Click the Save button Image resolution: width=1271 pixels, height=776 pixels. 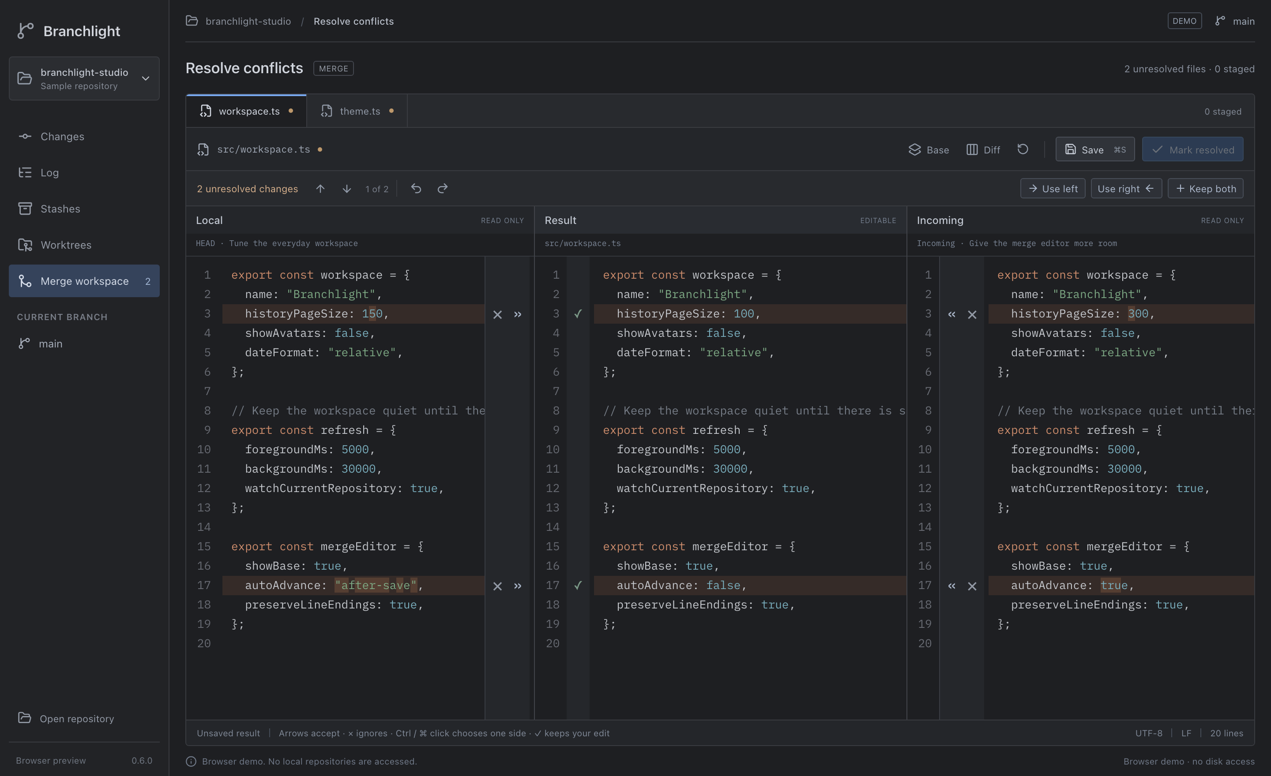(1095, 149)
